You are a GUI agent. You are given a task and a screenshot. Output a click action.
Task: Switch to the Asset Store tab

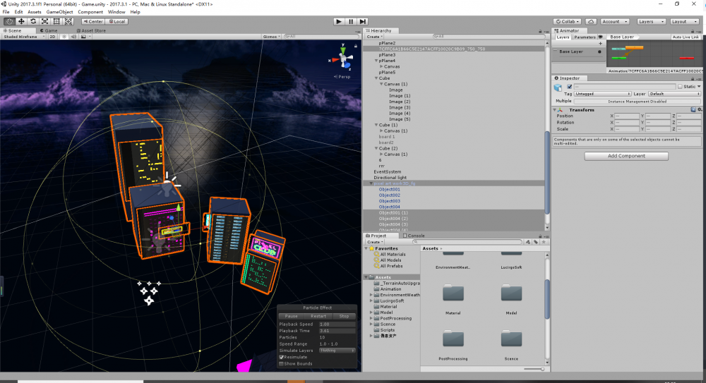(91, 30)
